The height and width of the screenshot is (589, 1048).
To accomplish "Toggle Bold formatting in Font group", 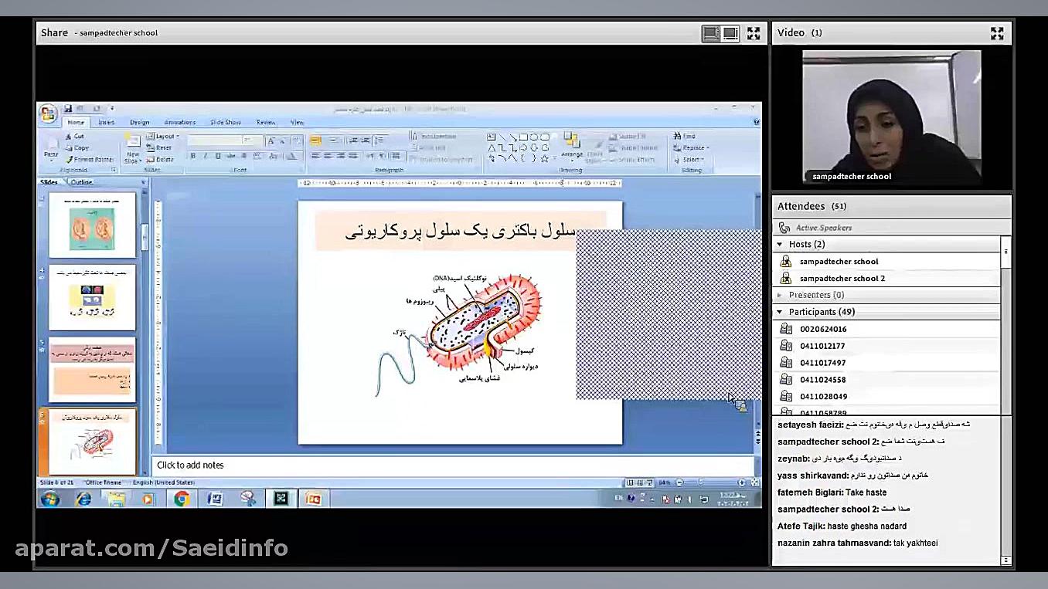I will 192,157.
